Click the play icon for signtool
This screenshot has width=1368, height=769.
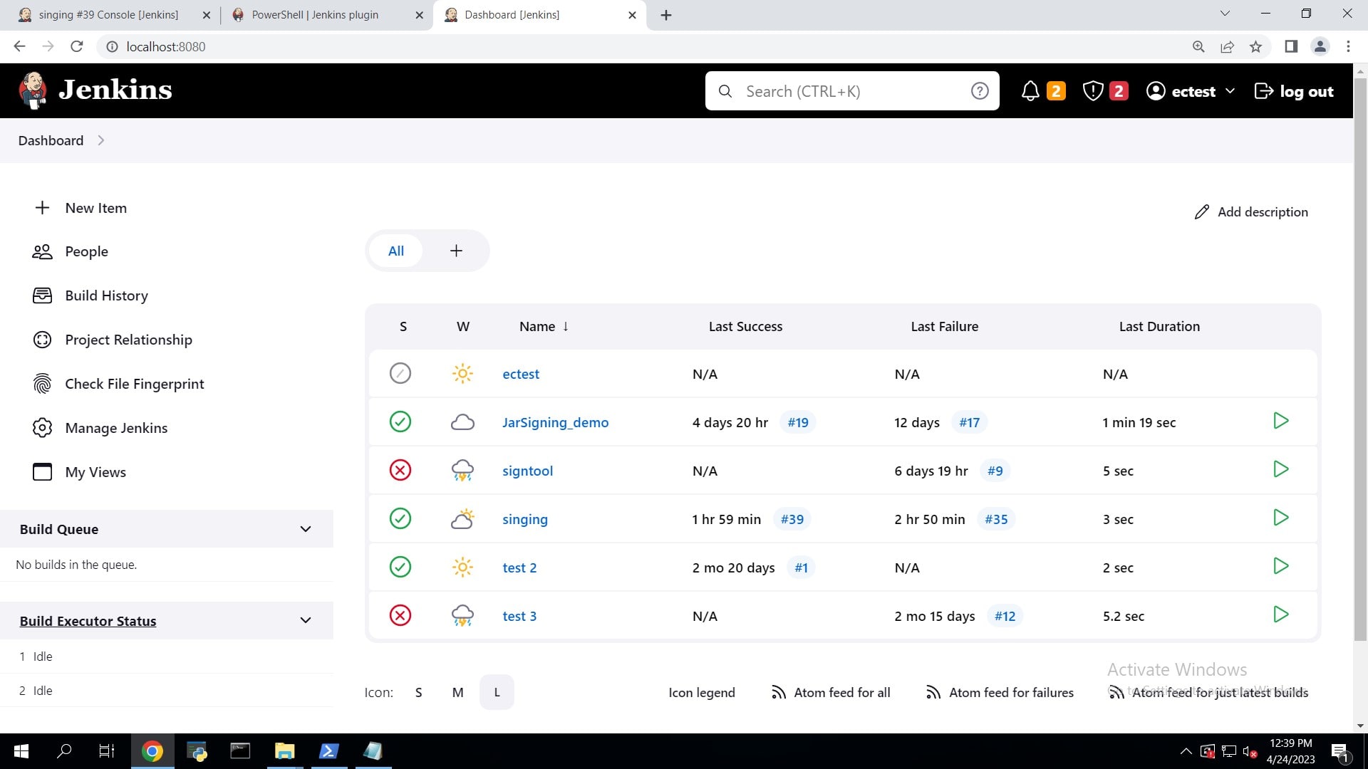(x=1280, y=469)
